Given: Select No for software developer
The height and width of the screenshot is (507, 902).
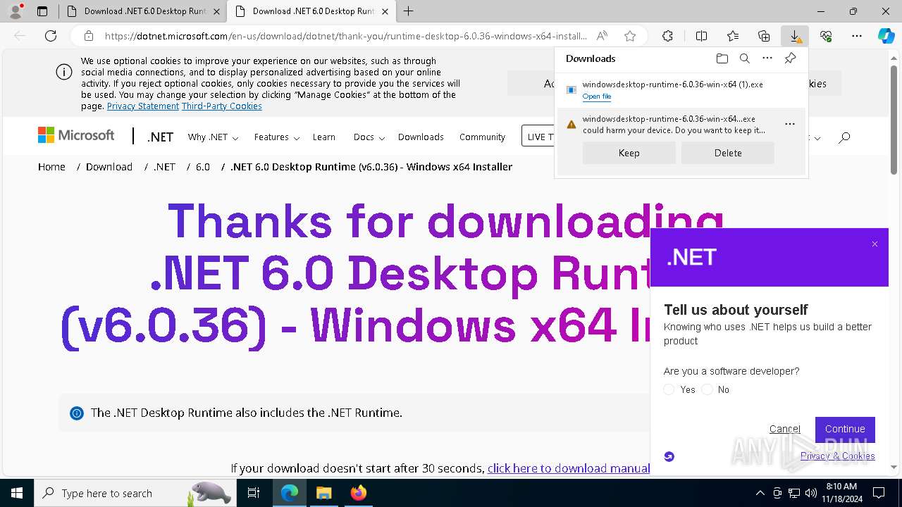Looking at the screenshot, I should [708, 389].
